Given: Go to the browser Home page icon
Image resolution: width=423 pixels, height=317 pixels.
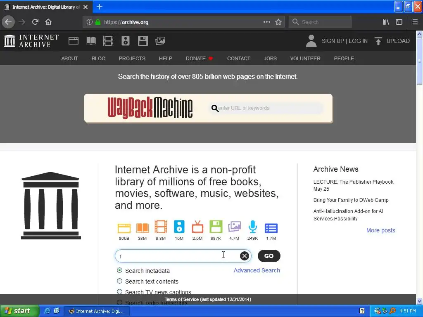Looking at the screenshot, I should (48, 22).
